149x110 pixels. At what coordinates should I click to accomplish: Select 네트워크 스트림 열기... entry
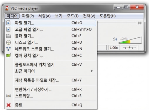click(51, 49)
